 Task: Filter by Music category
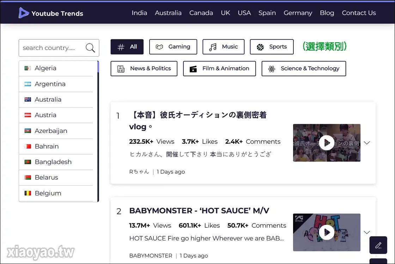click(x=224, y=47)
